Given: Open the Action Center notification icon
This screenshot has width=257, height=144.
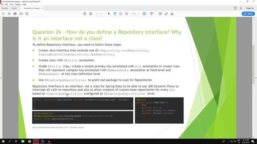Looking at the screenshot, I should click(x=253, y=141).
